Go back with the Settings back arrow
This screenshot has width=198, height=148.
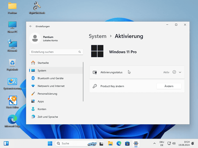click(x=31, y=26)
